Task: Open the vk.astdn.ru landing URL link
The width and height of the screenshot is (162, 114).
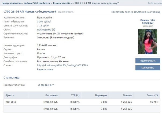Action: [62, 65]
